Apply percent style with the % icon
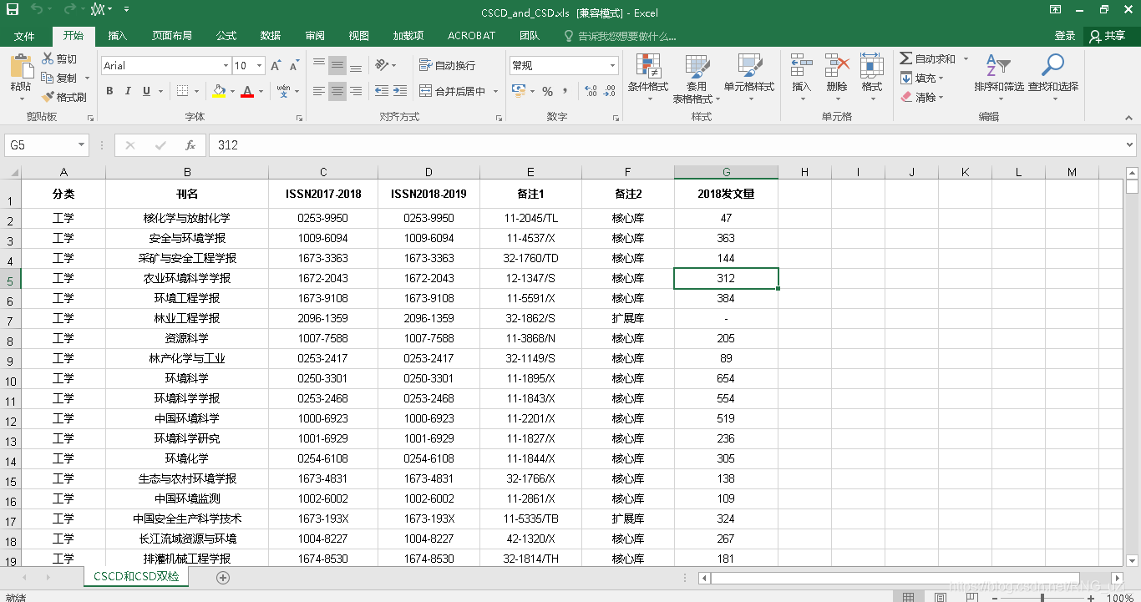The image size is (1141, 602). coord(547,91)
